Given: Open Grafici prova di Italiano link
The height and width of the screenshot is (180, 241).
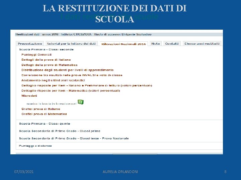Looking at the screenshot, I should click(x=41, y=109).
